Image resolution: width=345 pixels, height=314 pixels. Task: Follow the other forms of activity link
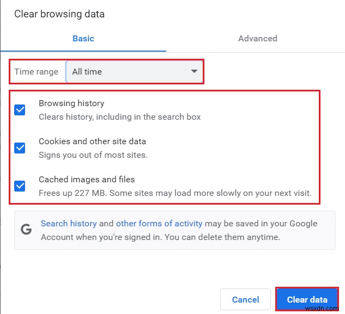pyautogui.click(x=159, y=224)
